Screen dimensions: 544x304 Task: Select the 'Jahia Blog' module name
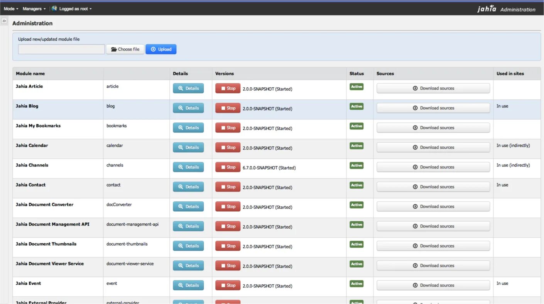(27, 106)
